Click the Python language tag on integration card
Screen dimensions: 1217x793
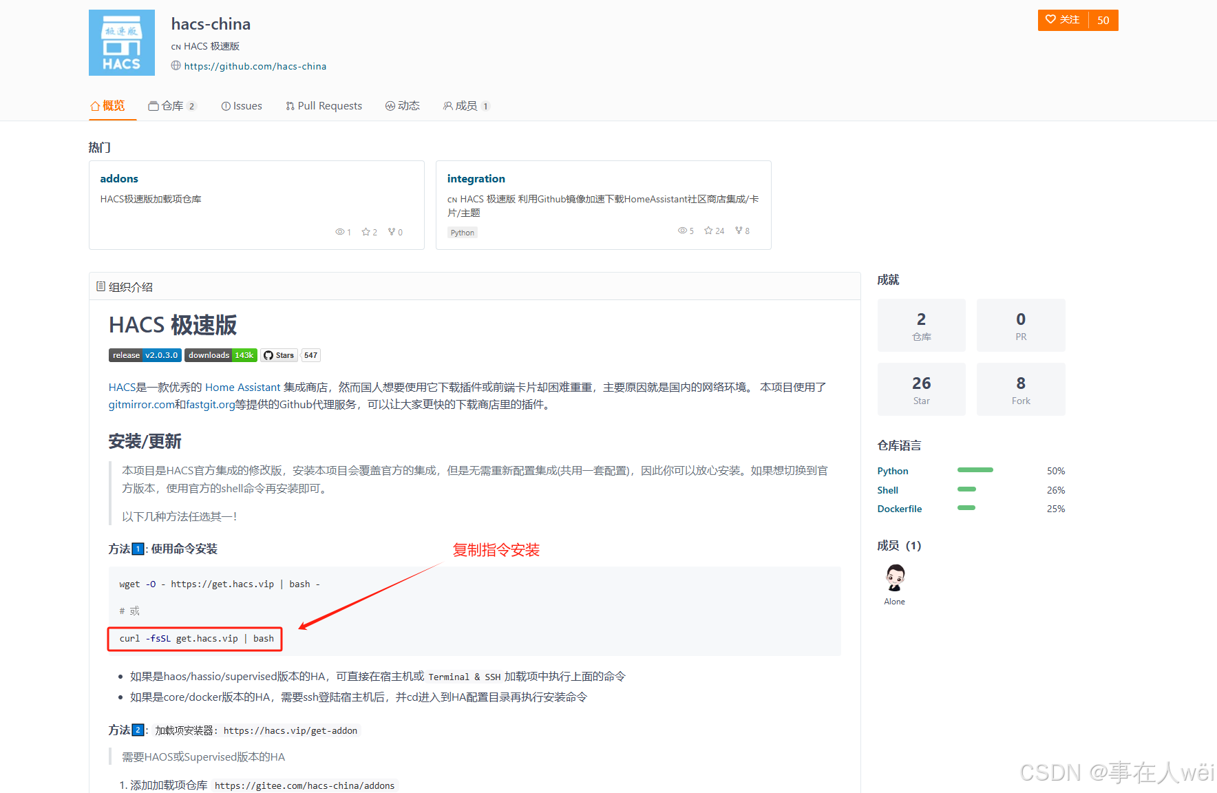coord(463,233)
